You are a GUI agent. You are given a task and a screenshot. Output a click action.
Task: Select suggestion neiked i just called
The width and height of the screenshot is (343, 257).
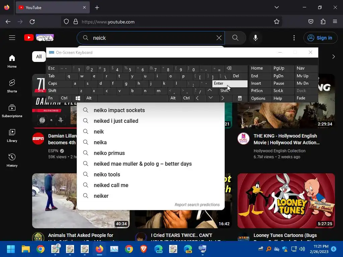[151, 121]
